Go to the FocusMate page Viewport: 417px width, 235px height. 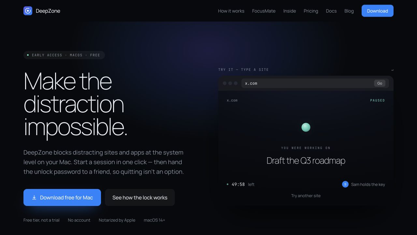264,11
